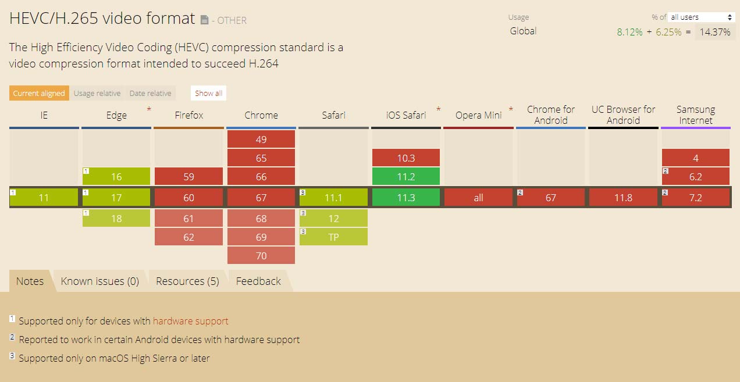Screen dimensions: 740x382
Task: Click the Chrome 70 version cell
Action: pyautogui.click(x=261, y=255)
